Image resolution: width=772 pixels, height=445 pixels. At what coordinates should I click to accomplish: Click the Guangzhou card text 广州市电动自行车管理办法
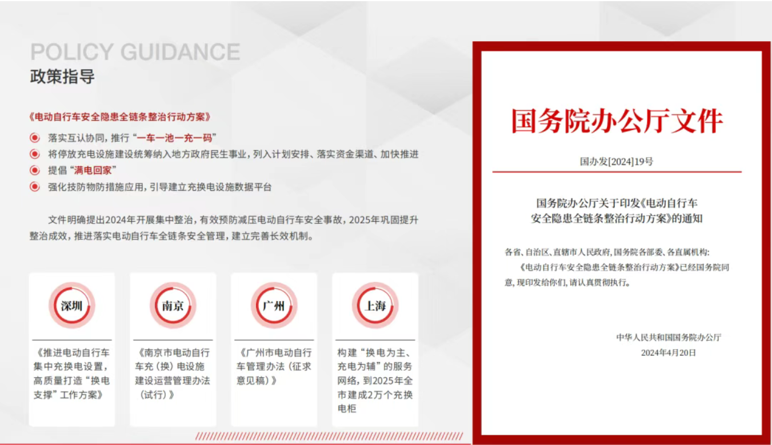coord(274,367)
